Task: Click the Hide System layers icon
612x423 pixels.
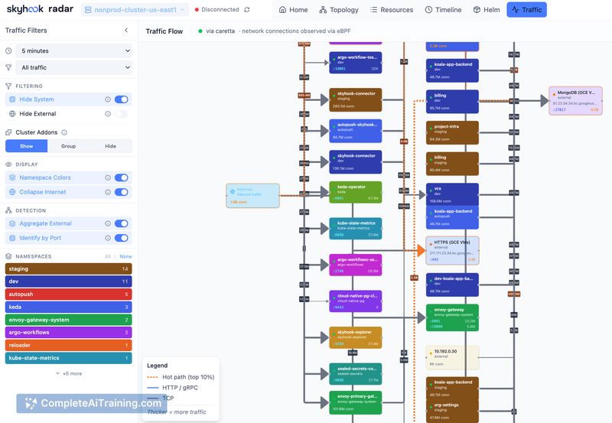Action: (12, 99)
